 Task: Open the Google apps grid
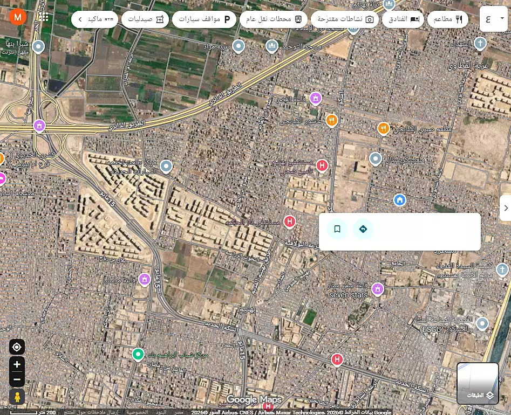click(44, 17)
